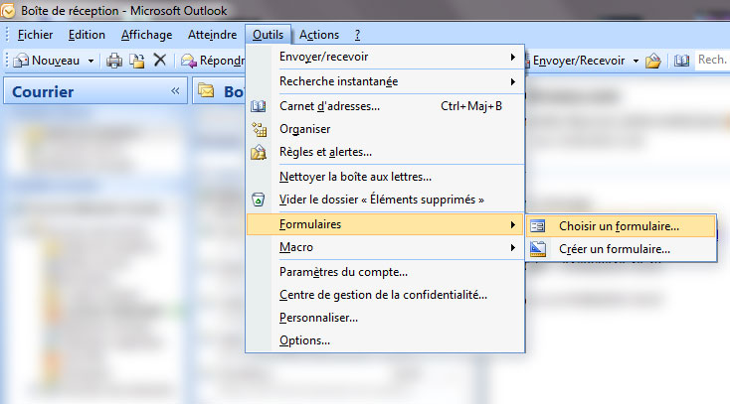The width and height of the screenshot is (730, 404).
Task: Expand the Recherche instantanée submenu arrow
Action: point(512,81)
